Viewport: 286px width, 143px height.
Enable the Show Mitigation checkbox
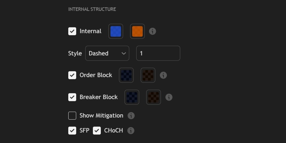(72, 116)
